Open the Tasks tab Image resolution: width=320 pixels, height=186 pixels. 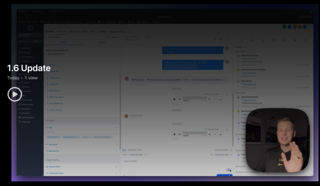pos(93,32)
